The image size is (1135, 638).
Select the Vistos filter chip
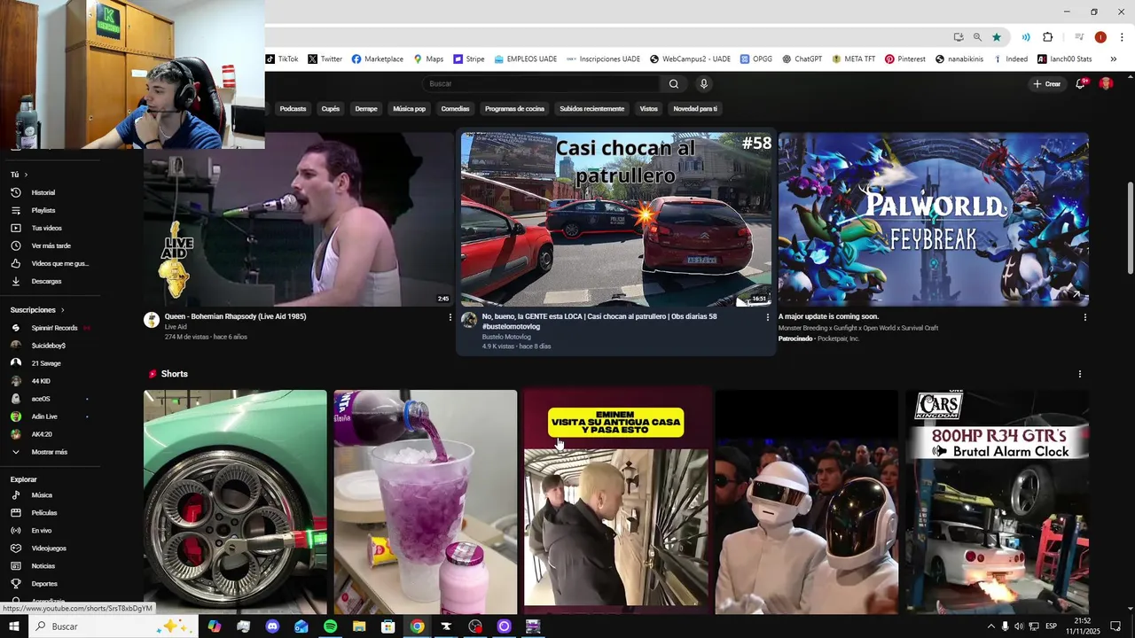coord(649,109)
